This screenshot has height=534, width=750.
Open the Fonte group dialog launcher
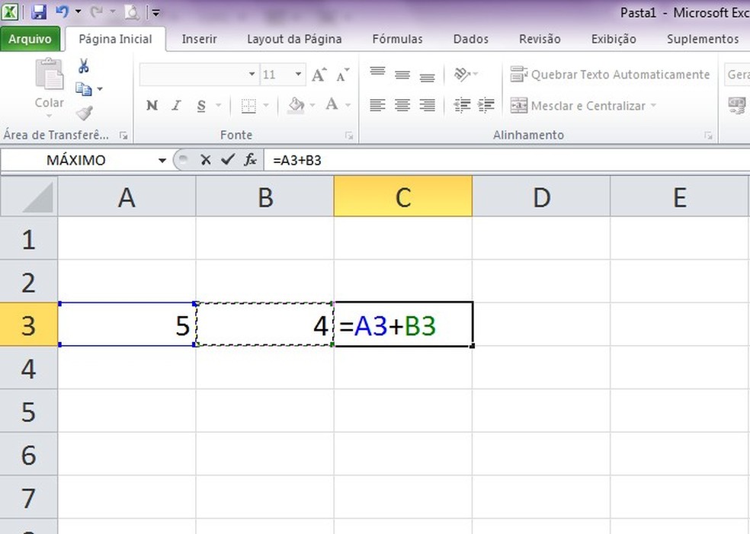[348, 136]
